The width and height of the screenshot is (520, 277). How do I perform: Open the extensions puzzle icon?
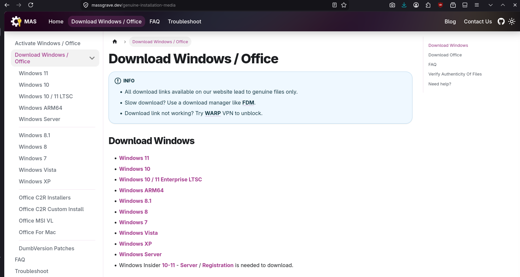428,5
